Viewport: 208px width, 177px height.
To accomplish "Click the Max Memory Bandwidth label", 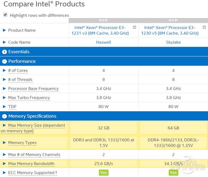I will click(x=31, y=163).
